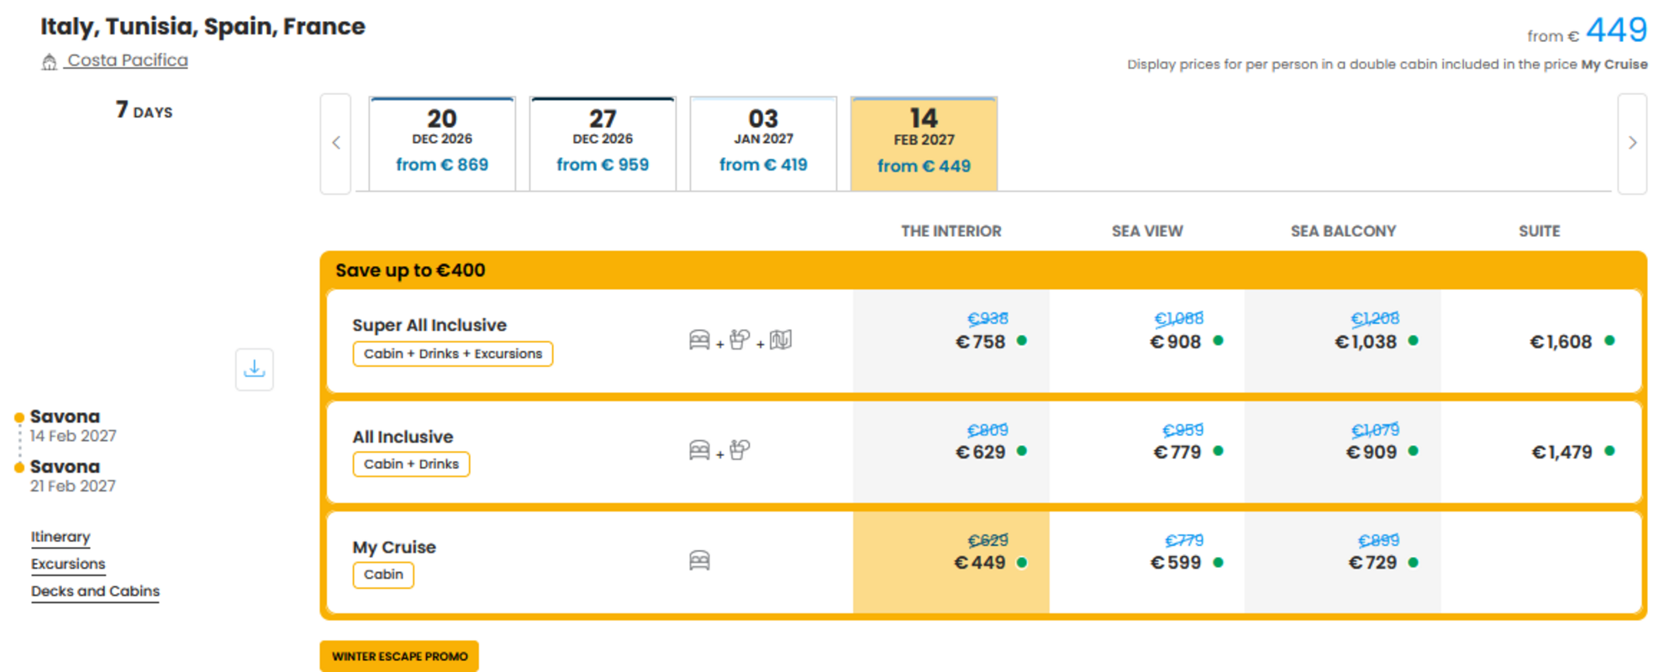Open the Itinerary link
Viewport: 1659px width, 672px height.
click(x=61, y=537)
